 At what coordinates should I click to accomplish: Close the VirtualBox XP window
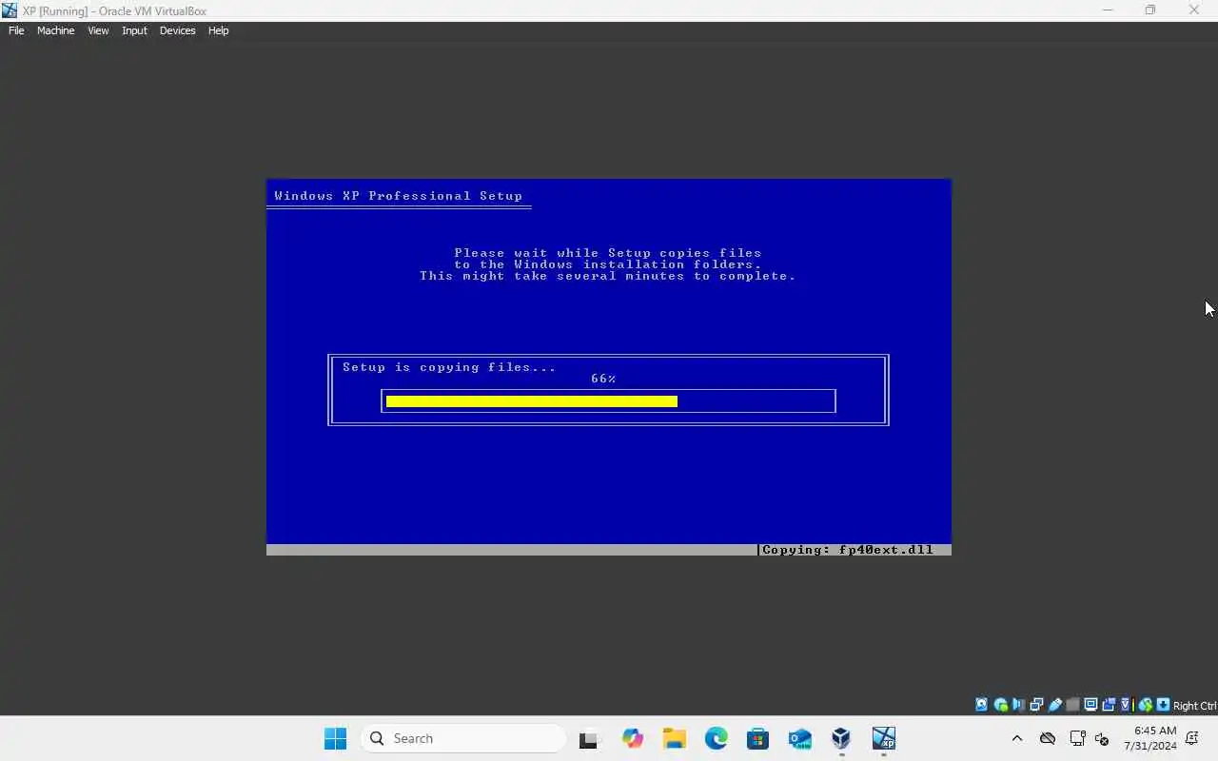click(x=1194, y=10)
